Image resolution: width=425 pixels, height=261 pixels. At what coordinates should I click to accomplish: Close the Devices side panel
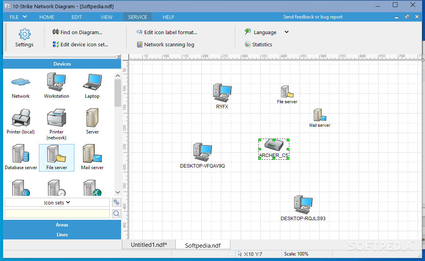[x=119, y=57]
